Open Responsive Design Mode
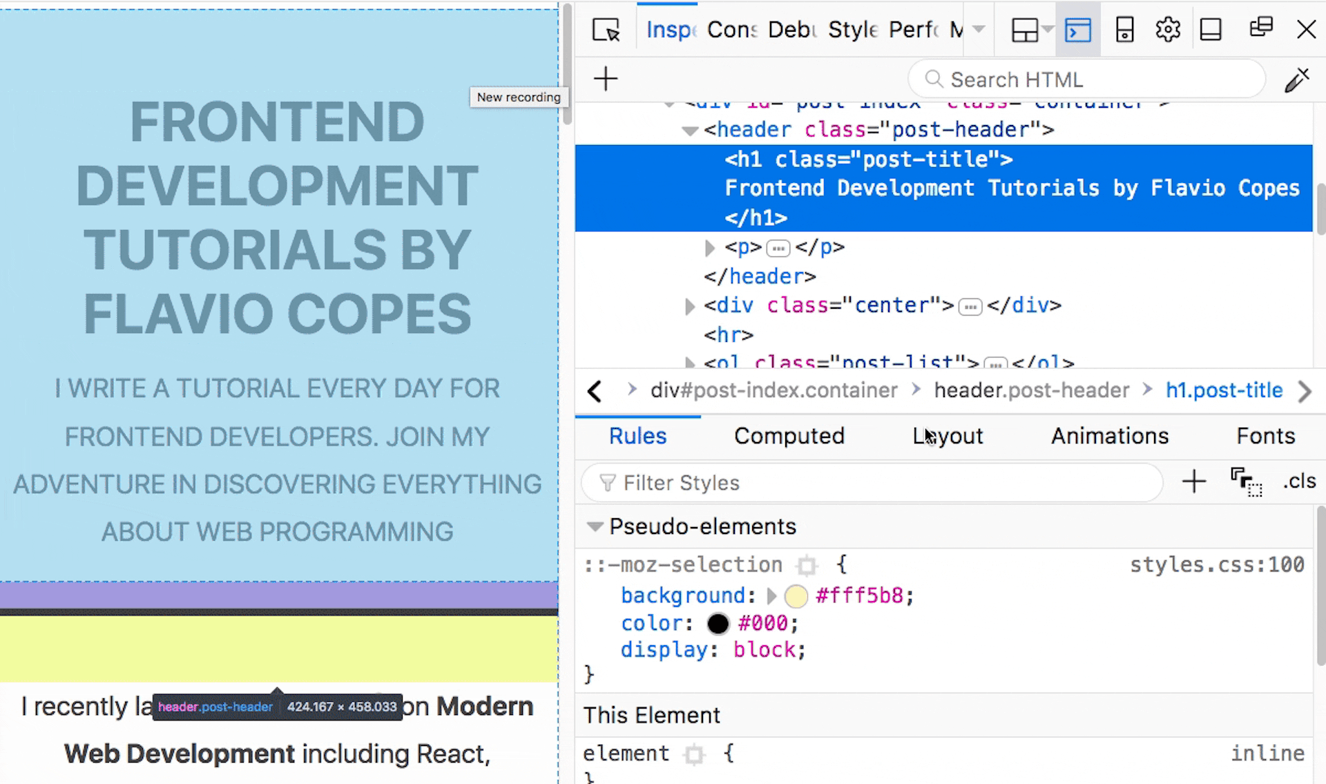1326x784 pixels. (1124, 29)
